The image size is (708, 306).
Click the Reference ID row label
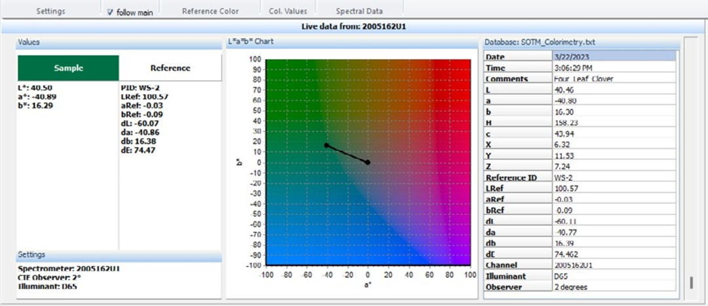[x=519, y=178]
